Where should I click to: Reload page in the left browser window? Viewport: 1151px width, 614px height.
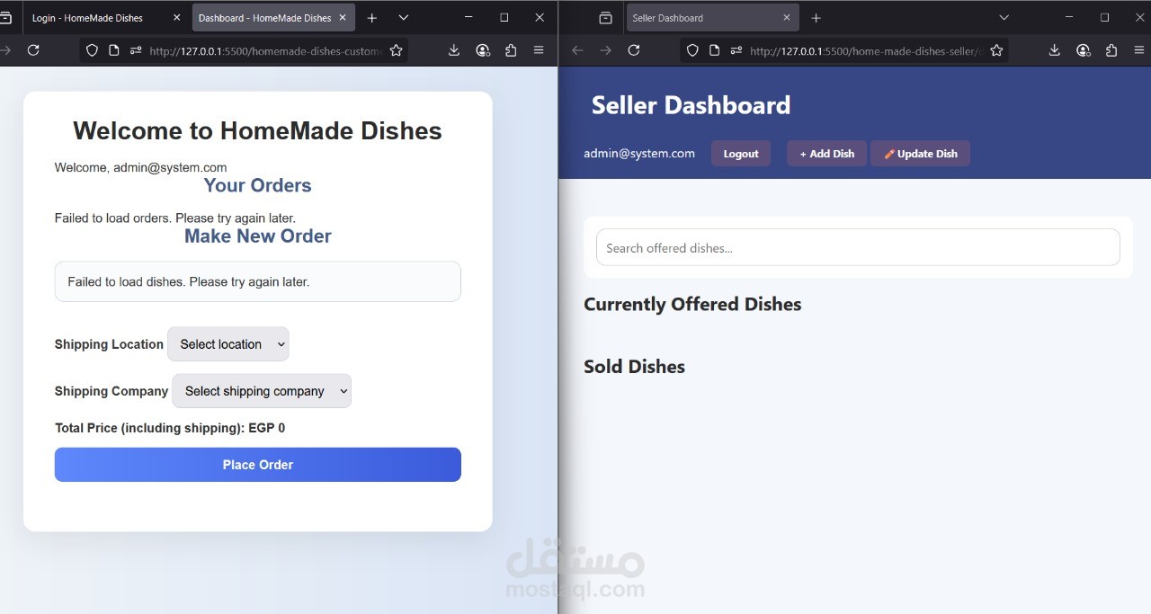point(33,50)
